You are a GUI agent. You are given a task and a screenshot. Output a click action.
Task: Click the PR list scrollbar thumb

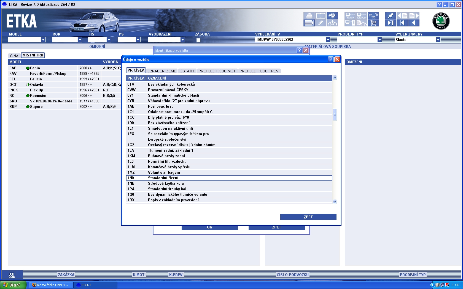[335, 115]
